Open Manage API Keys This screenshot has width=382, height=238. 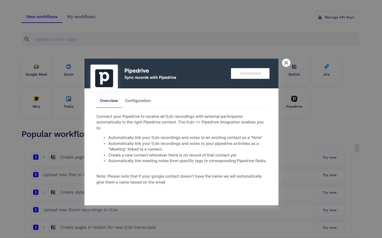coord(337,17)
